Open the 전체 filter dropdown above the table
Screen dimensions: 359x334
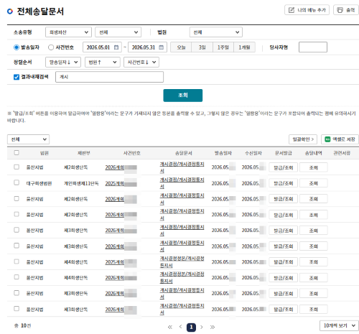[28, 139]
